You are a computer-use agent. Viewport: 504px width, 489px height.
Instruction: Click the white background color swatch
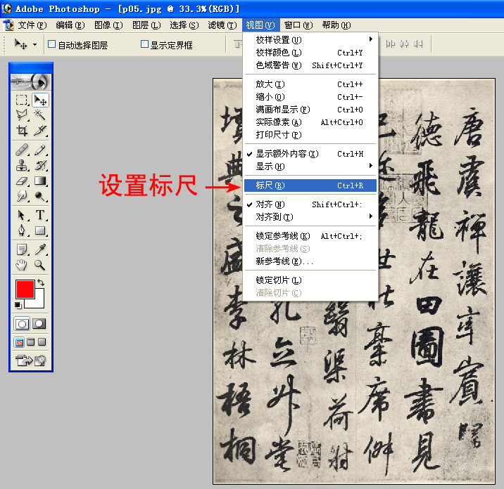point(39,304)
